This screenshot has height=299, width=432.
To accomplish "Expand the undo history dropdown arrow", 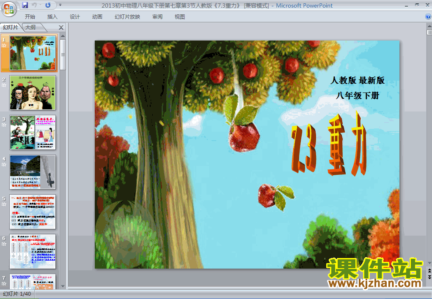I will point(40,5).
